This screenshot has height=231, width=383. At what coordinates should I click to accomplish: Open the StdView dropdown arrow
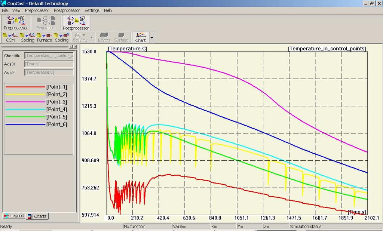point(92,38)
